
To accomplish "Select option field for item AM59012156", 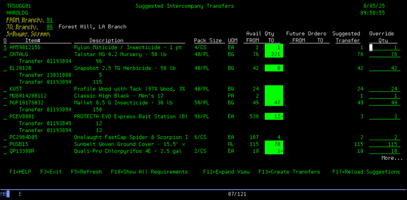I will pos(5,48).
